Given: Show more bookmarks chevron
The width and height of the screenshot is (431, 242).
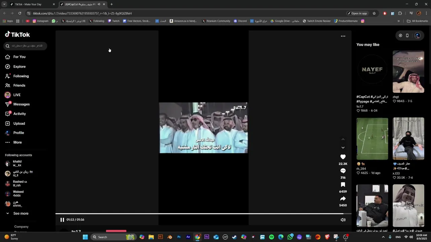Looking at the screenshot, I should coord(399,21).
